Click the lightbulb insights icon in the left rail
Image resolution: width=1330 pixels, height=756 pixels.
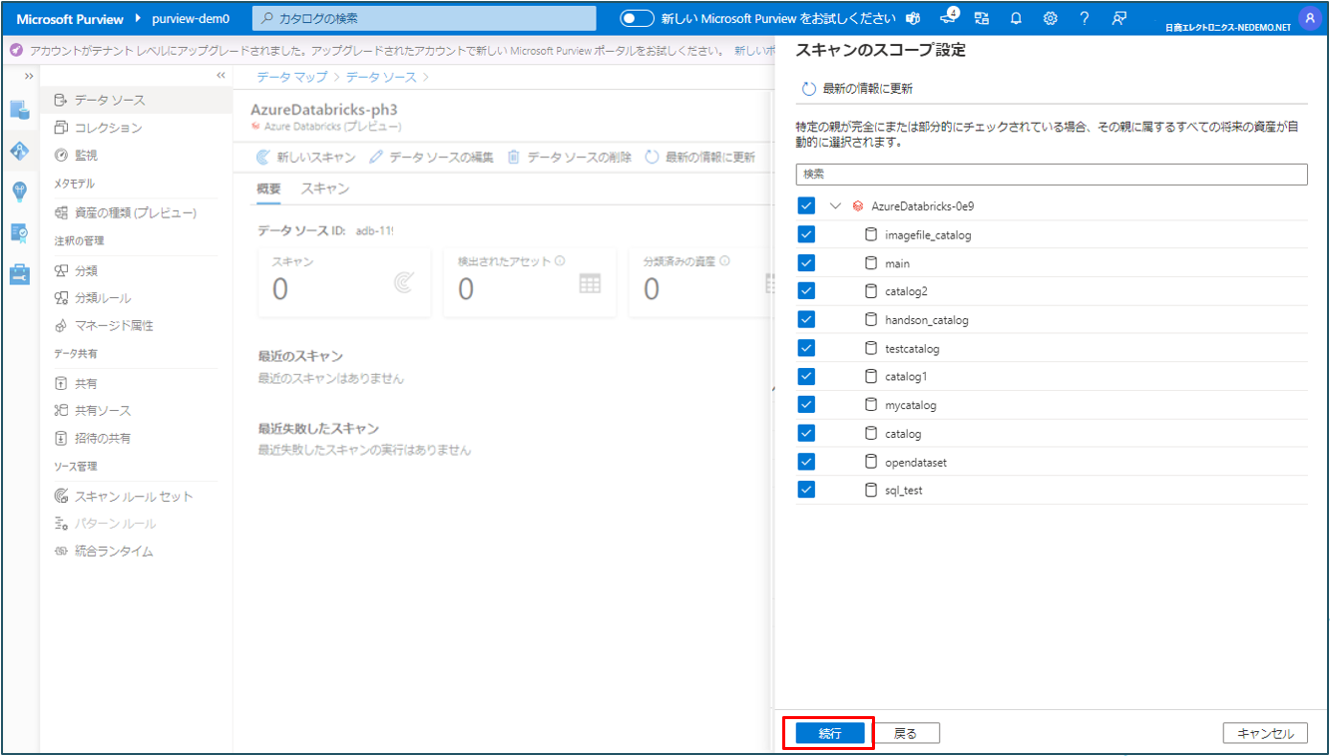pyautogui.click(x=20, y=191)
